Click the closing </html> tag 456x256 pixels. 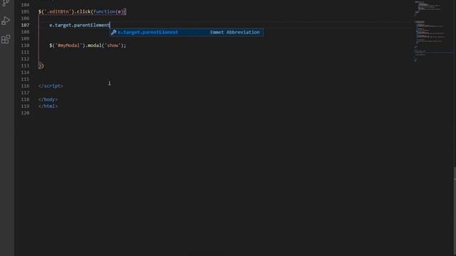(x=48, y=106)
